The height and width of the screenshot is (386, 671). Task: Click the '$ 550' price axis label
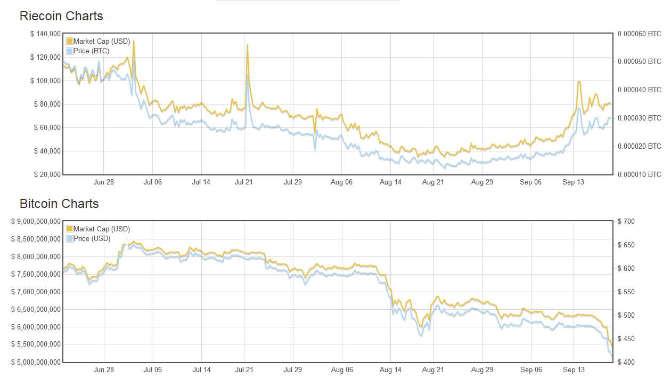(x=627, y=292)
